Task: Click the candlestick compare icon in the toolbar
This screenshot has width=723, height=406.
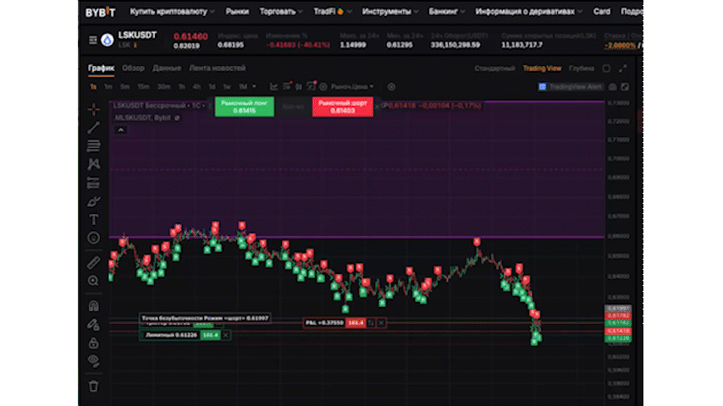Action: coord(299,86)
